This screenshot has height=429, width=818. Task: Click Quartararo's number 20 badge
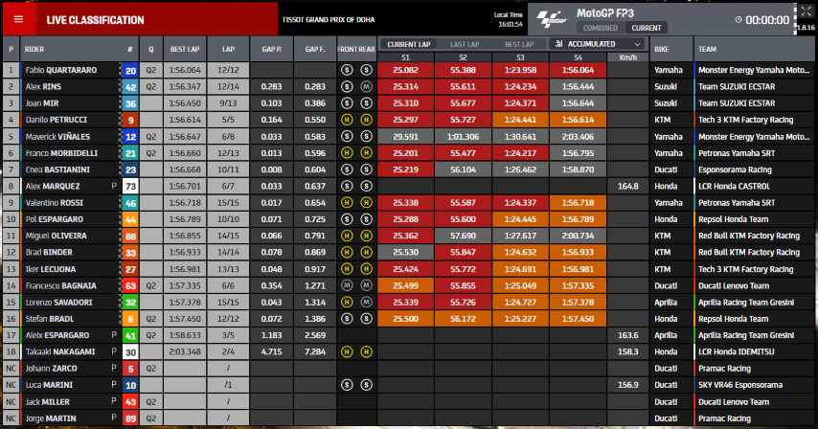(x=130, y=70)
